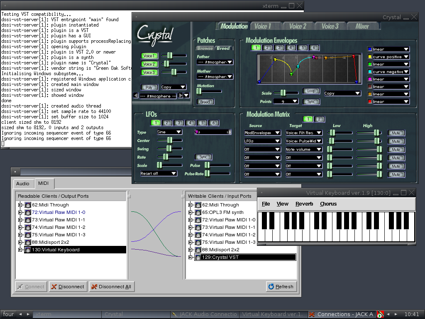Open the Reverb menu in Virtual Keyboard
This screenshot has width=425, height=319.
pyautogui.click(x=304, y=204)
